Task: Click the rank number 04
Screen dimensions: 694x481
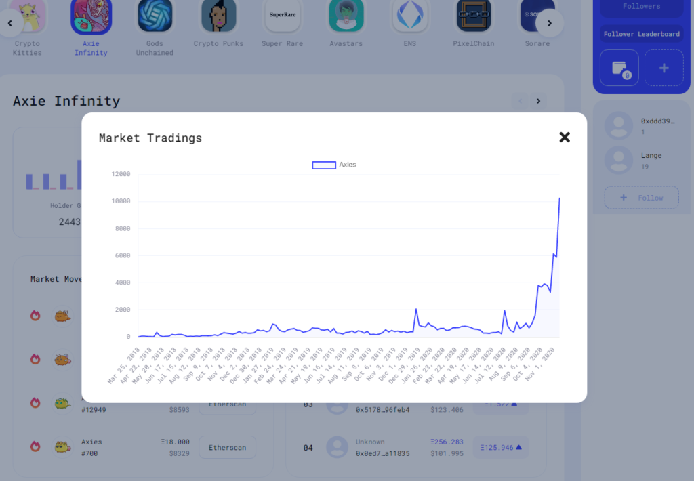Action: 308,448
